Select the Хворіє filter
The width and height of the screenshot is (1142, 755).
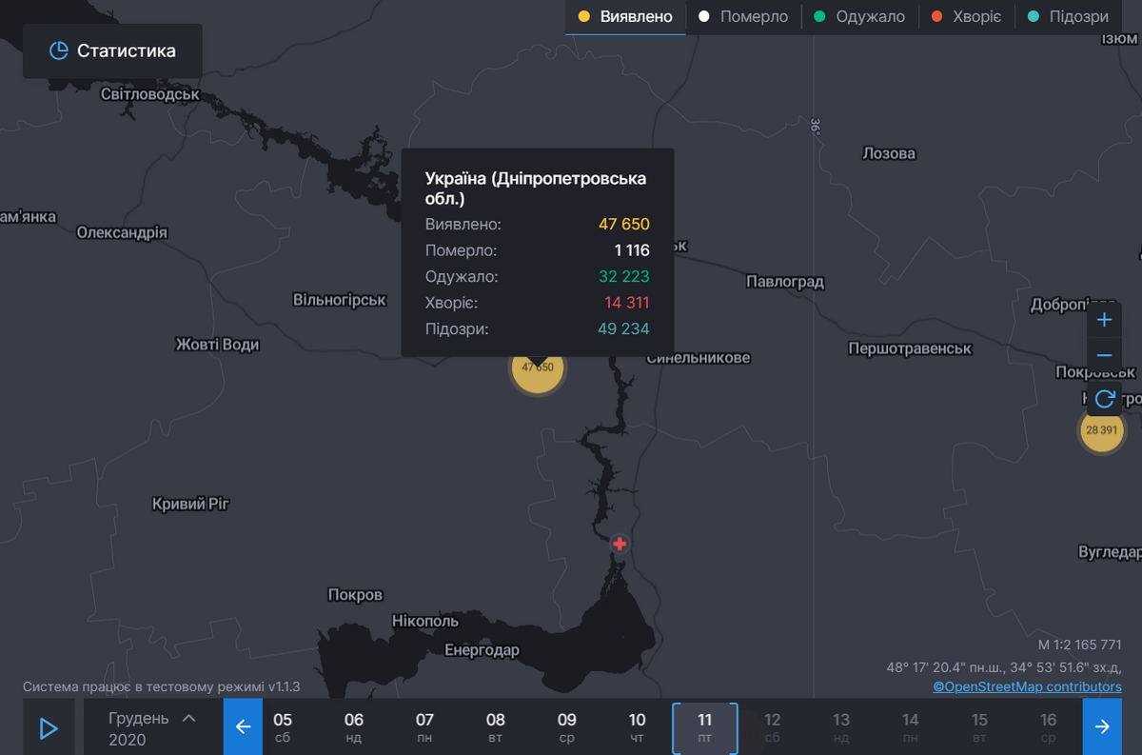966,17
